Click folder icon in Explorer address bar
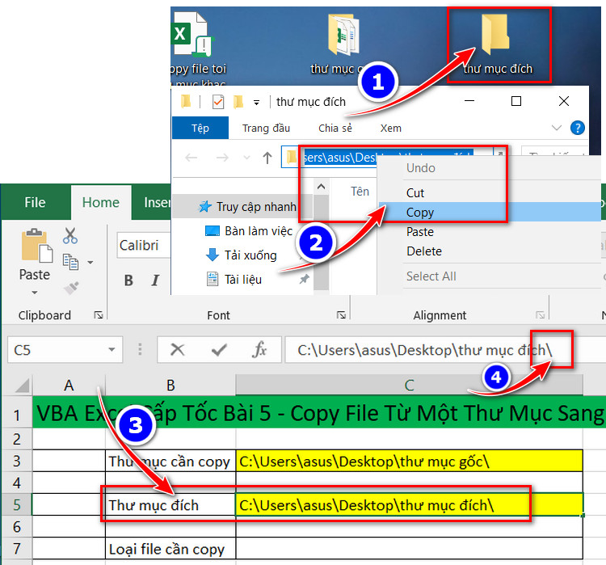The width and height of the screenshot is (606, 565). pos(291,158)
